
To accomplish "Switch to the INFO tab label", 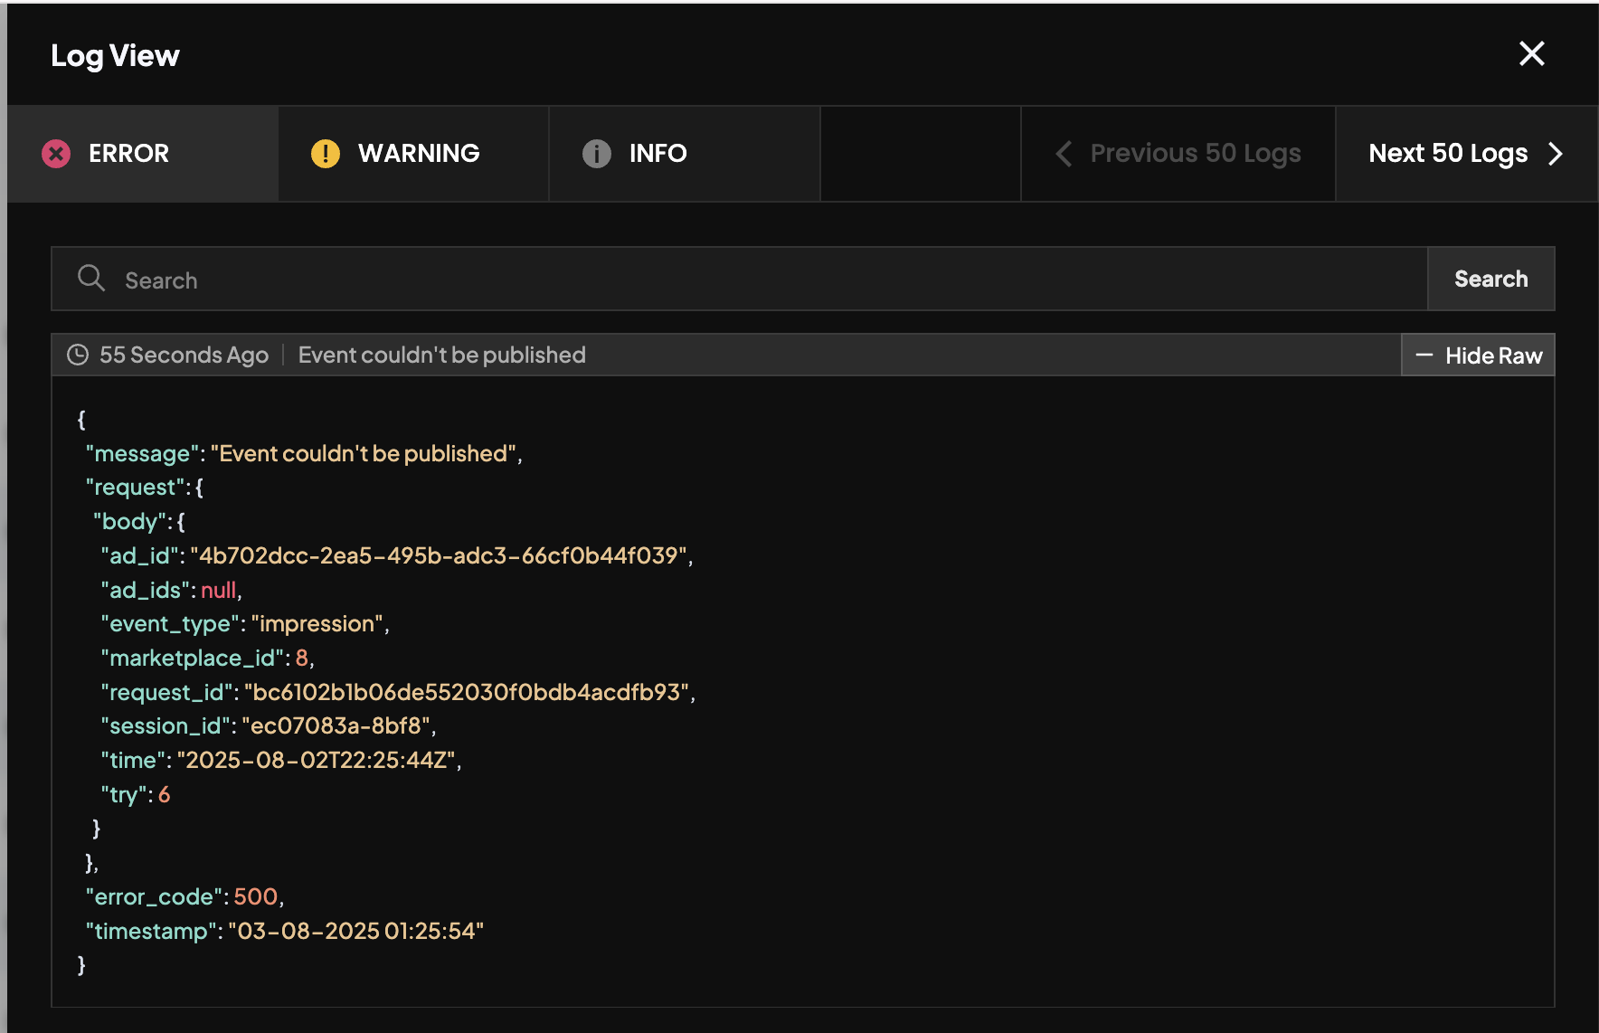I will (658, 154).
